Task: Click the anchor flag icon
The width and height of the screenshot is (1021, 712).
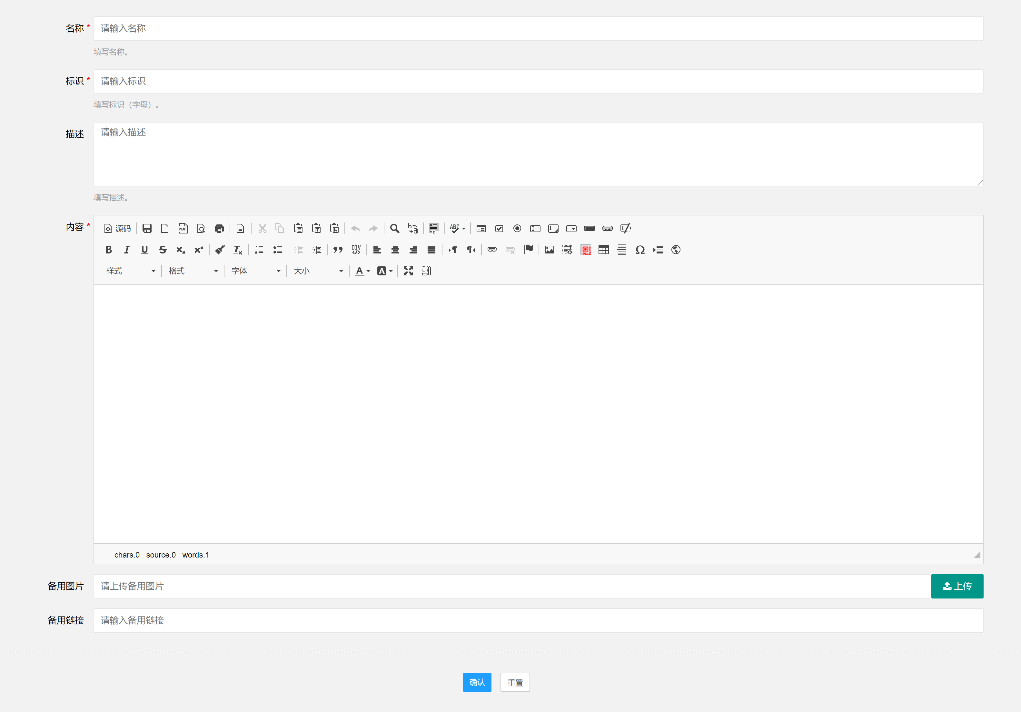Action: pyautogui.click(x=528, y=250)
